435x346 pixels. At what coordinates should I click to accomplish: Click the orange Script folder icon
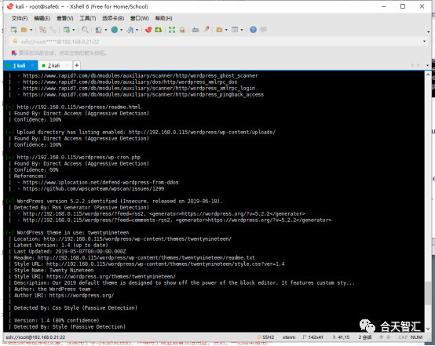[x=219, y=30]
